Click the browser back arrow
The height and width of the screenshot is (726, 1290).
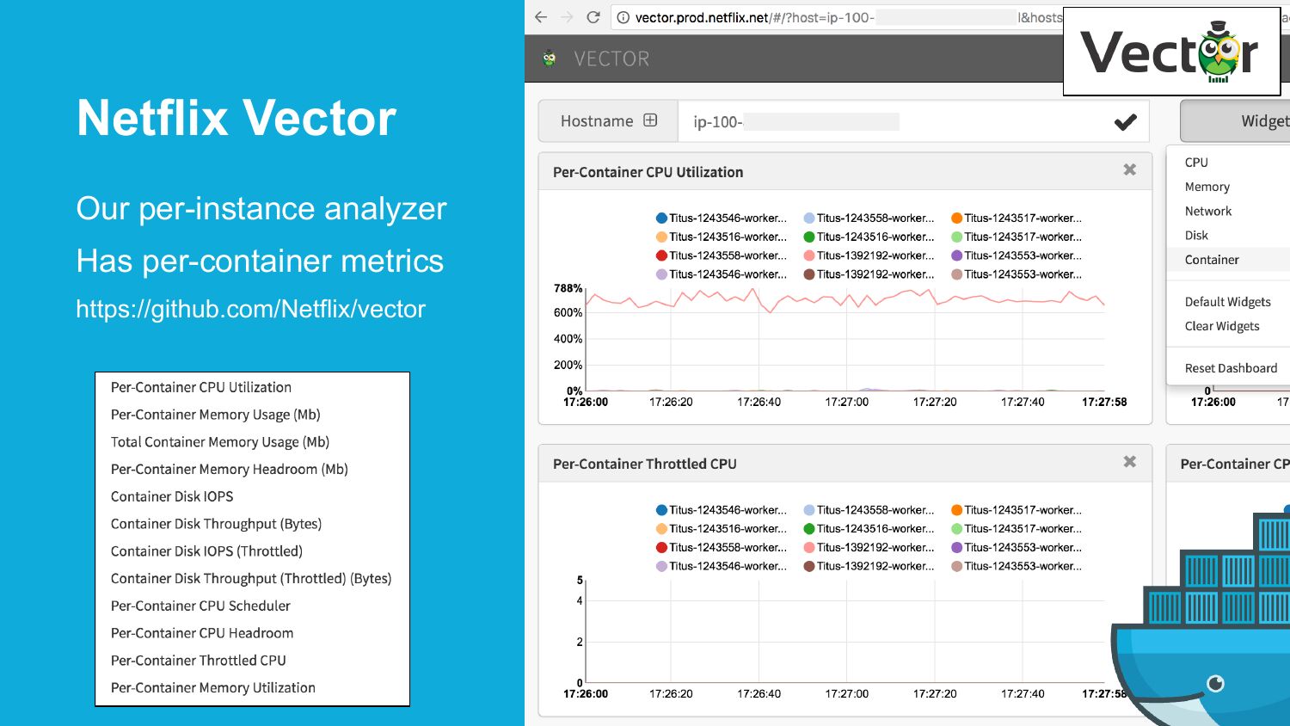[x=541, y=17]
